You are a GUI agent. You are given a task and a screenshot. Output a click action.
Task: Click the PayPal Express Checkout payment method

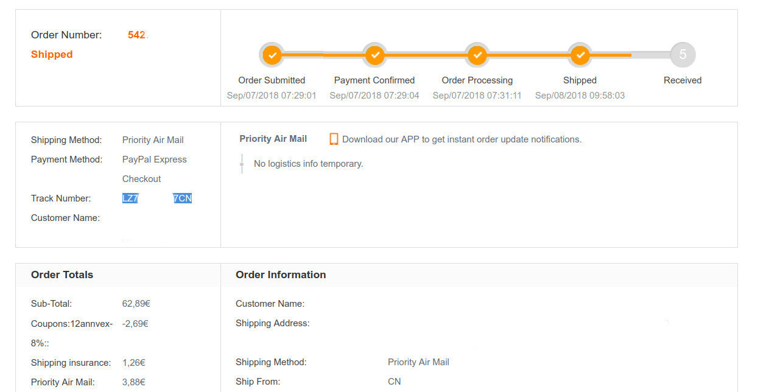click(x=155, y=169)
